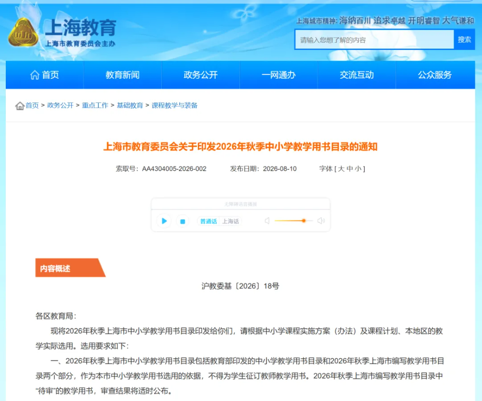This screenshot has width=482, height=401.
Task: Click the publish date 2026-08-10
Action: (x=280, y=169)
